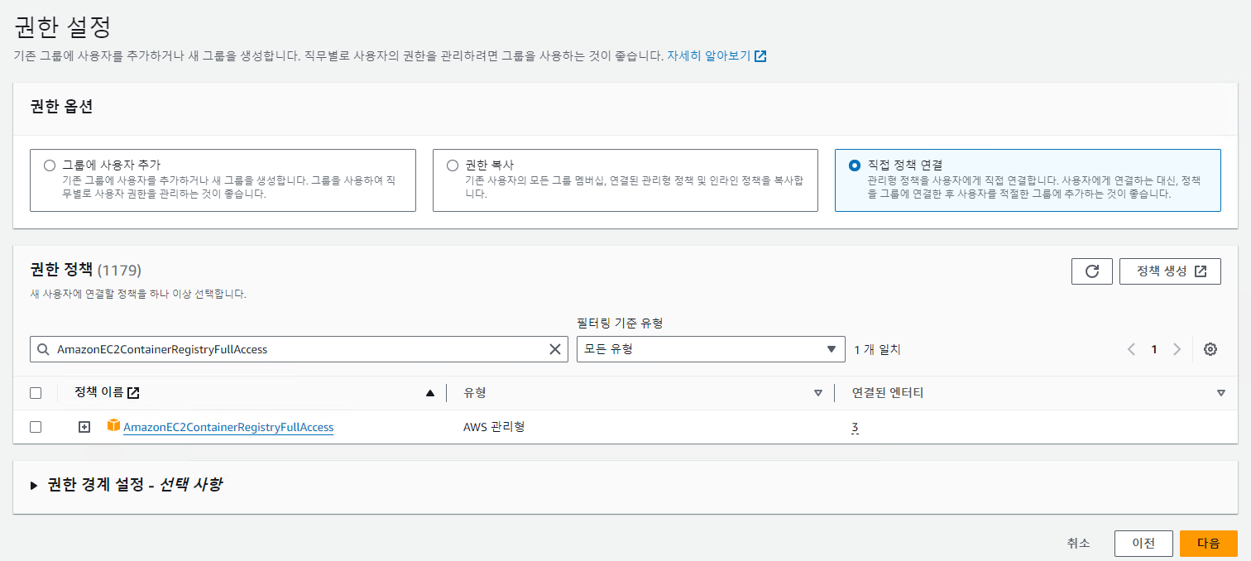The width and height of the screenshot is (1251, 561).
Task: Click external link icon beside 정책 이름
Action: (133, 393)
